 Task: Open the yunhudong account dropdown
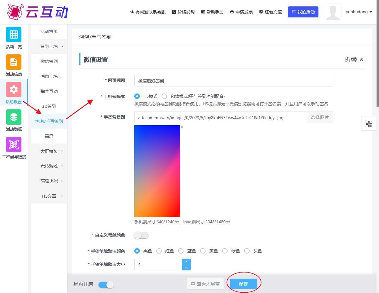click(359, 12)
